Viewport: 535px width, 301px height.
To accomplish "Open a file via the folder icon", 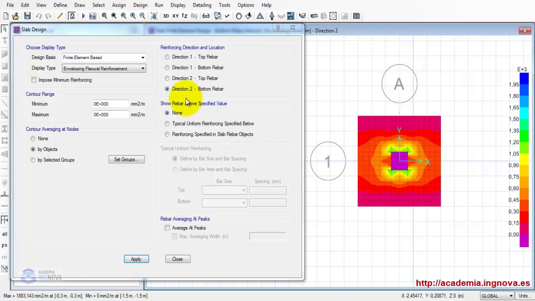I will [16, 16].
